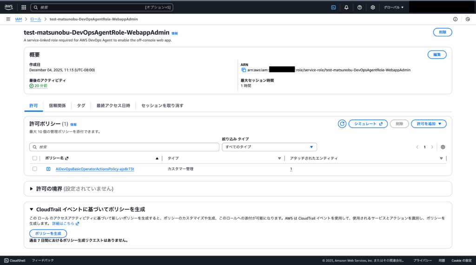The width and height of the screenshot is (476, 265).
Task: Open the AIDevOpsBasicOperatorActionsPolicy policy link
Action: pyautogui.click(x=94, y=169)
